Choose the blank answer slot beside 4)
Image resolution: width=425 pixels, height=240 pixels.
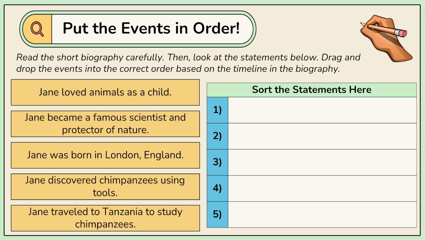(322, 188)
